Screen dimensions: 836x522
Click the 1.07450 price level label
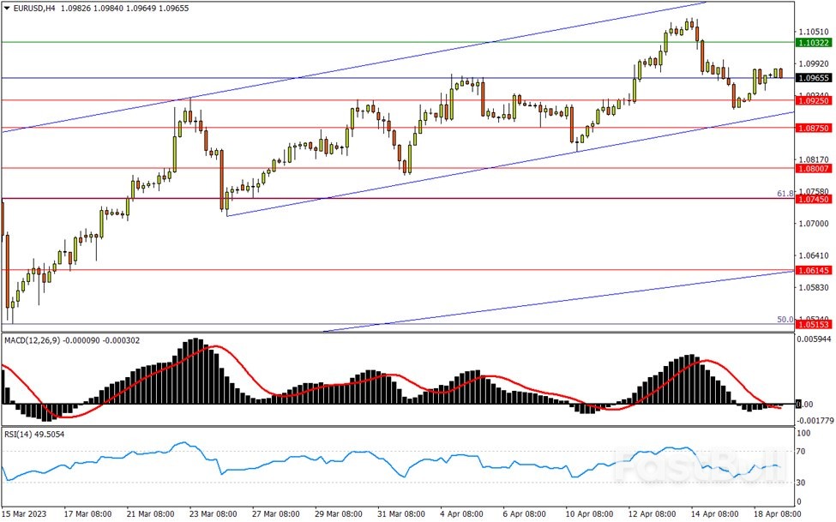(811, 199)
